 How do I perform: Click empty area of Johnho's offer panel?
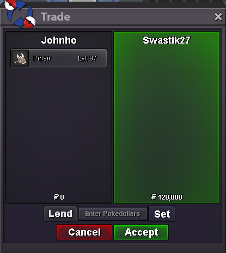tap(59, 131)
